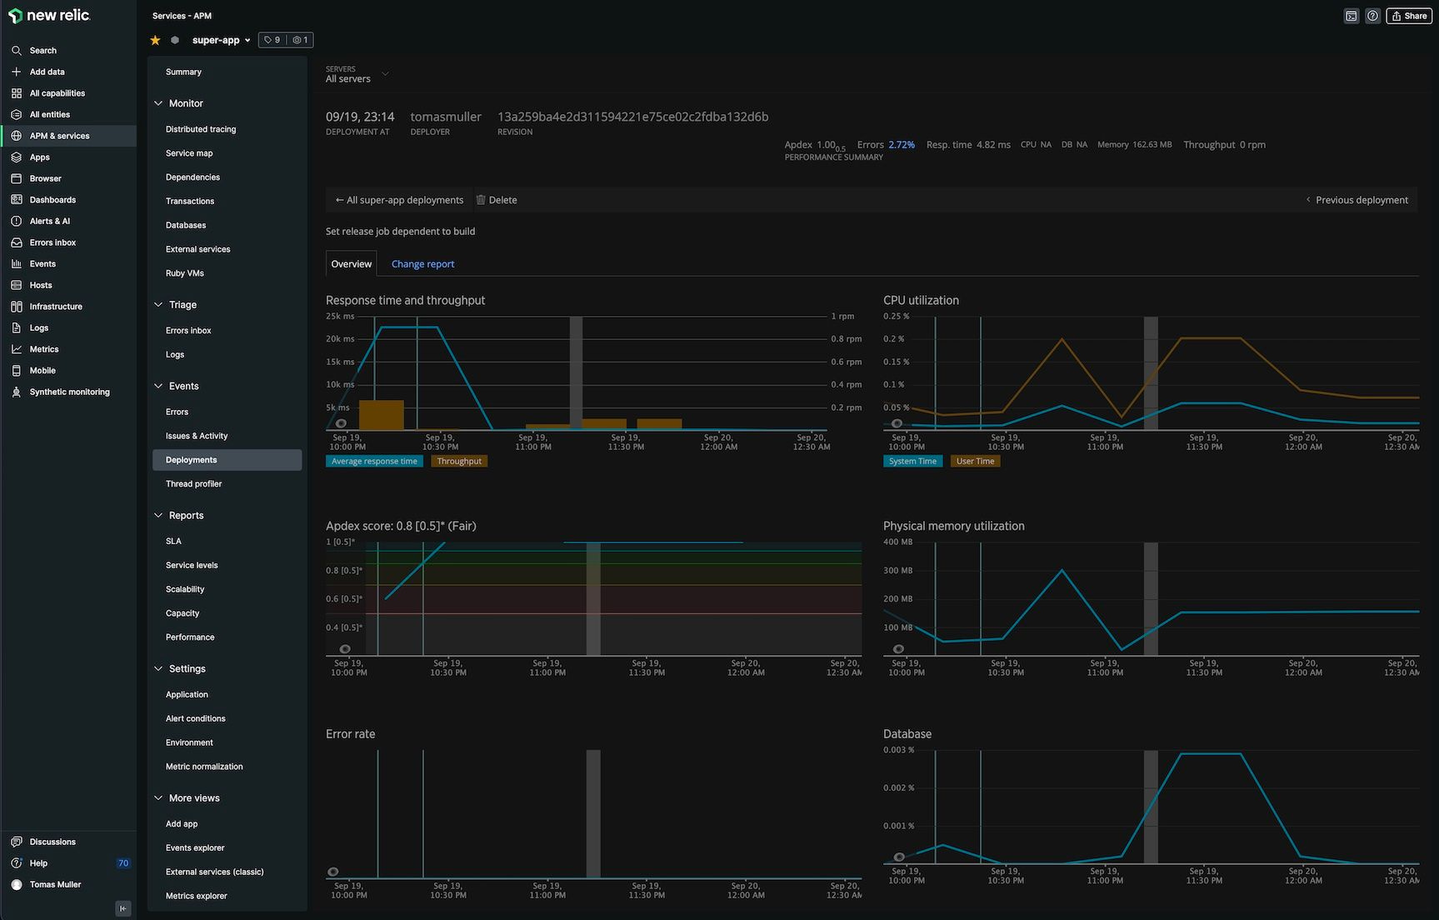Collapse the More views section
Screen dimensions: 1439x920
pos(158,798)
